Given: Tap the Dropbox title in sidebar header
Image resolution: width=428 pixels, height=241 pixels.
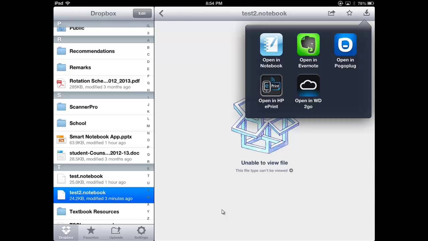Looking at the screenshot, I should (x=103, y=13).
